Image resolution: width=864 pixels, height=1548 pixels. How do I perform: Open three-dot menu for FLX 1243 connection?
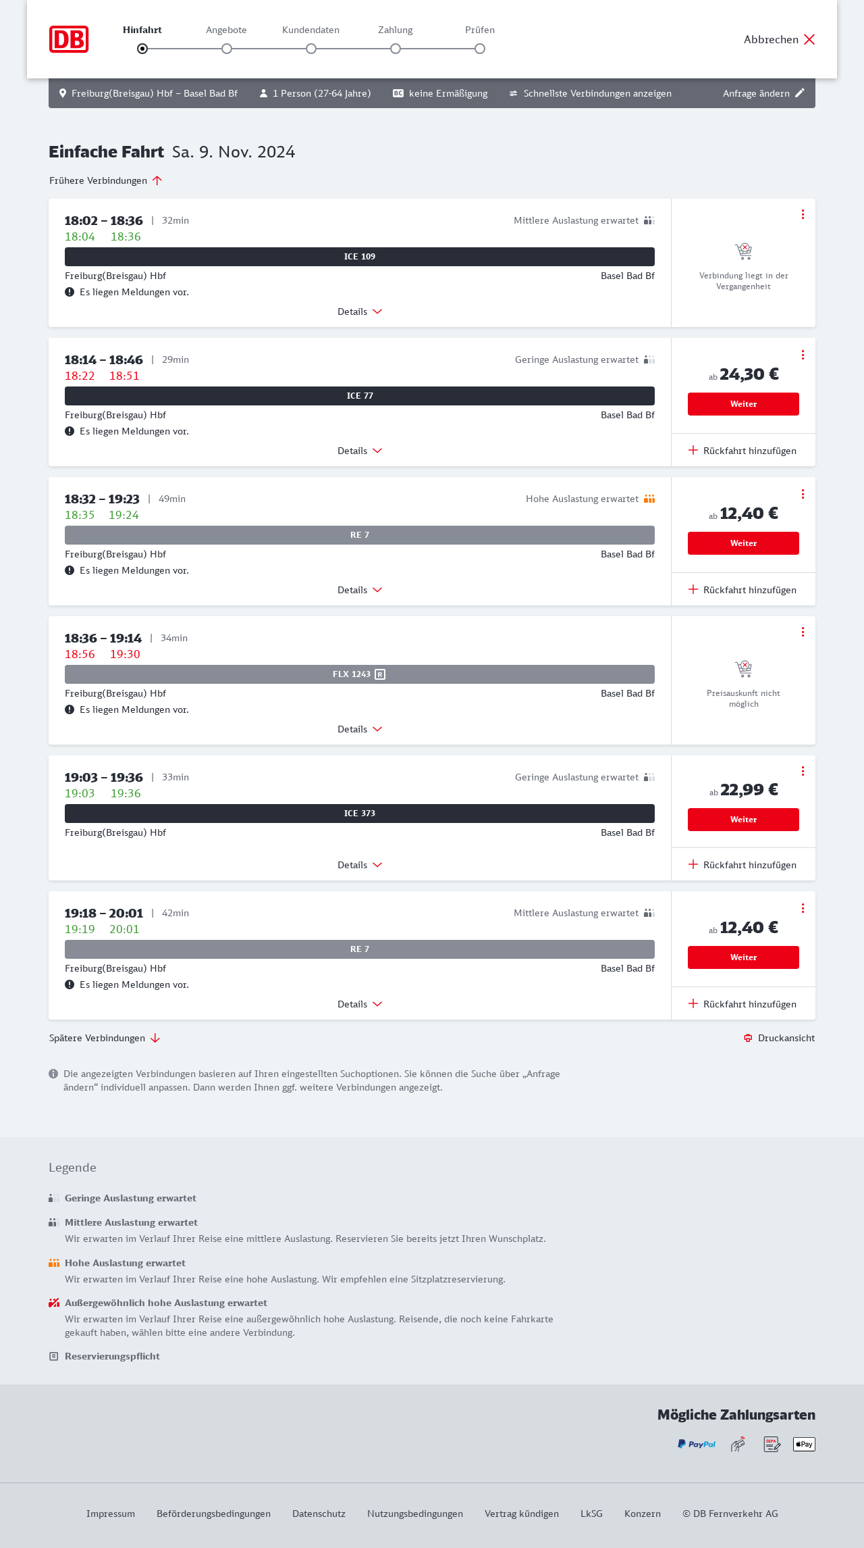click(803, 632)
